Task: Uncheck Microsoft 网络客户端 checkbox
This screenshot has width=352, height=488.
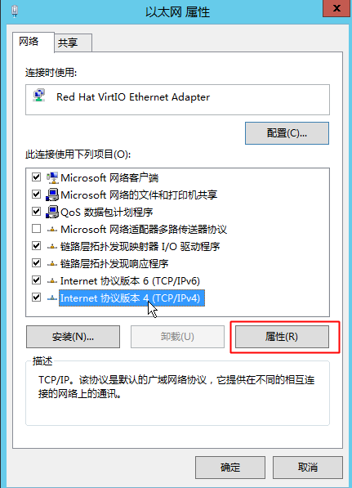Action: [37, 177]
